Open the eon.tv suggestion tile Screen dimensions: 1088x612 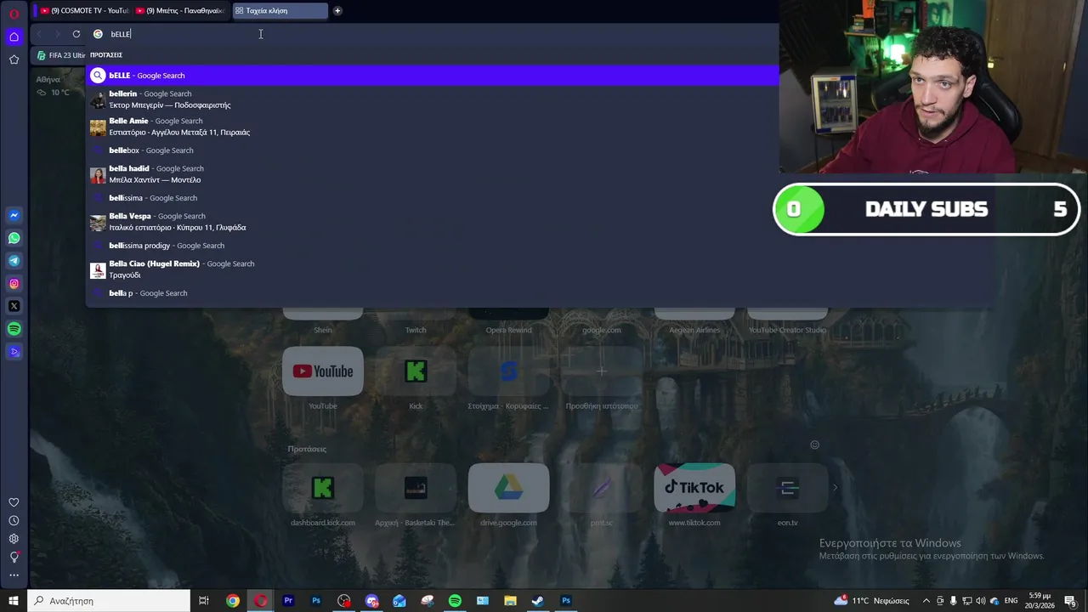point(787,488)
